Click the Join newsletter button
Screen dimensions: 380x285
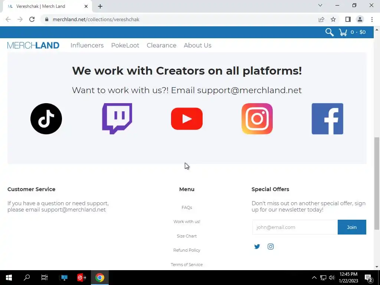click(352, 227)
